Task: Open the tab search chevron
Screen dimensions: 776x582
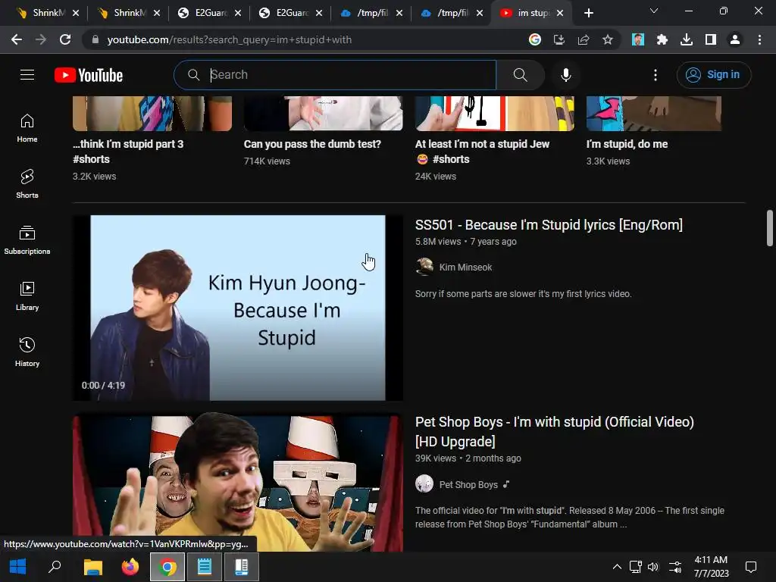Action: click(654, 11)
